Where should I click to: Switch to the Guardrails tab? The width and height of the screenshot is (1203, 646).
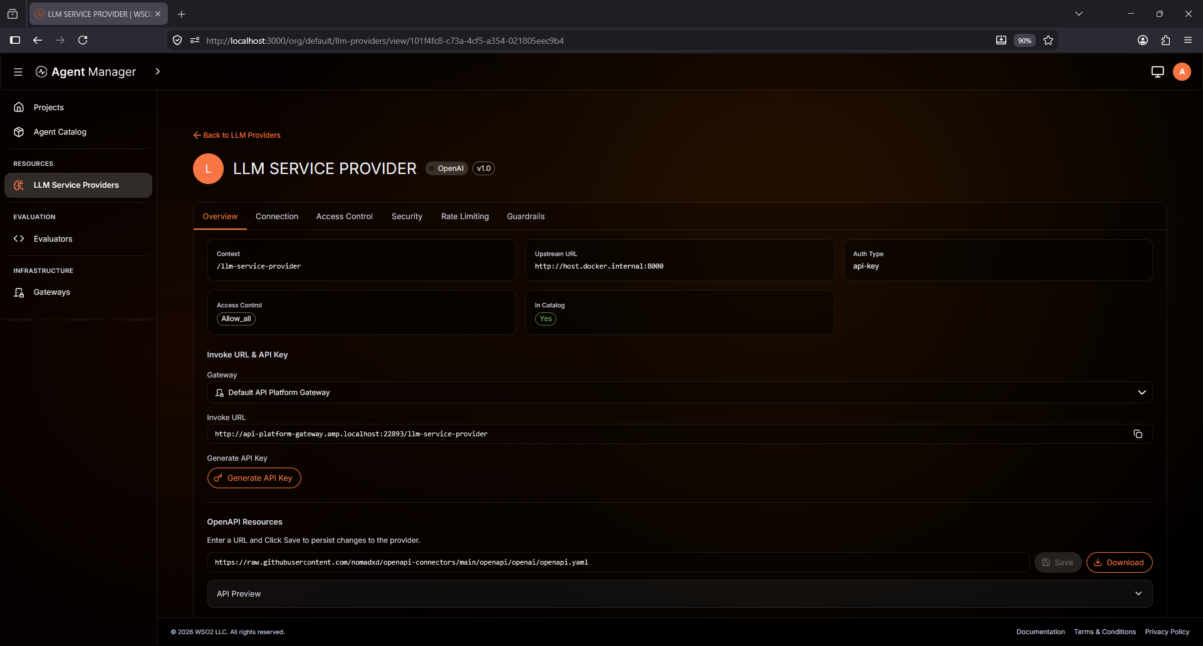(x=526, y=217)
